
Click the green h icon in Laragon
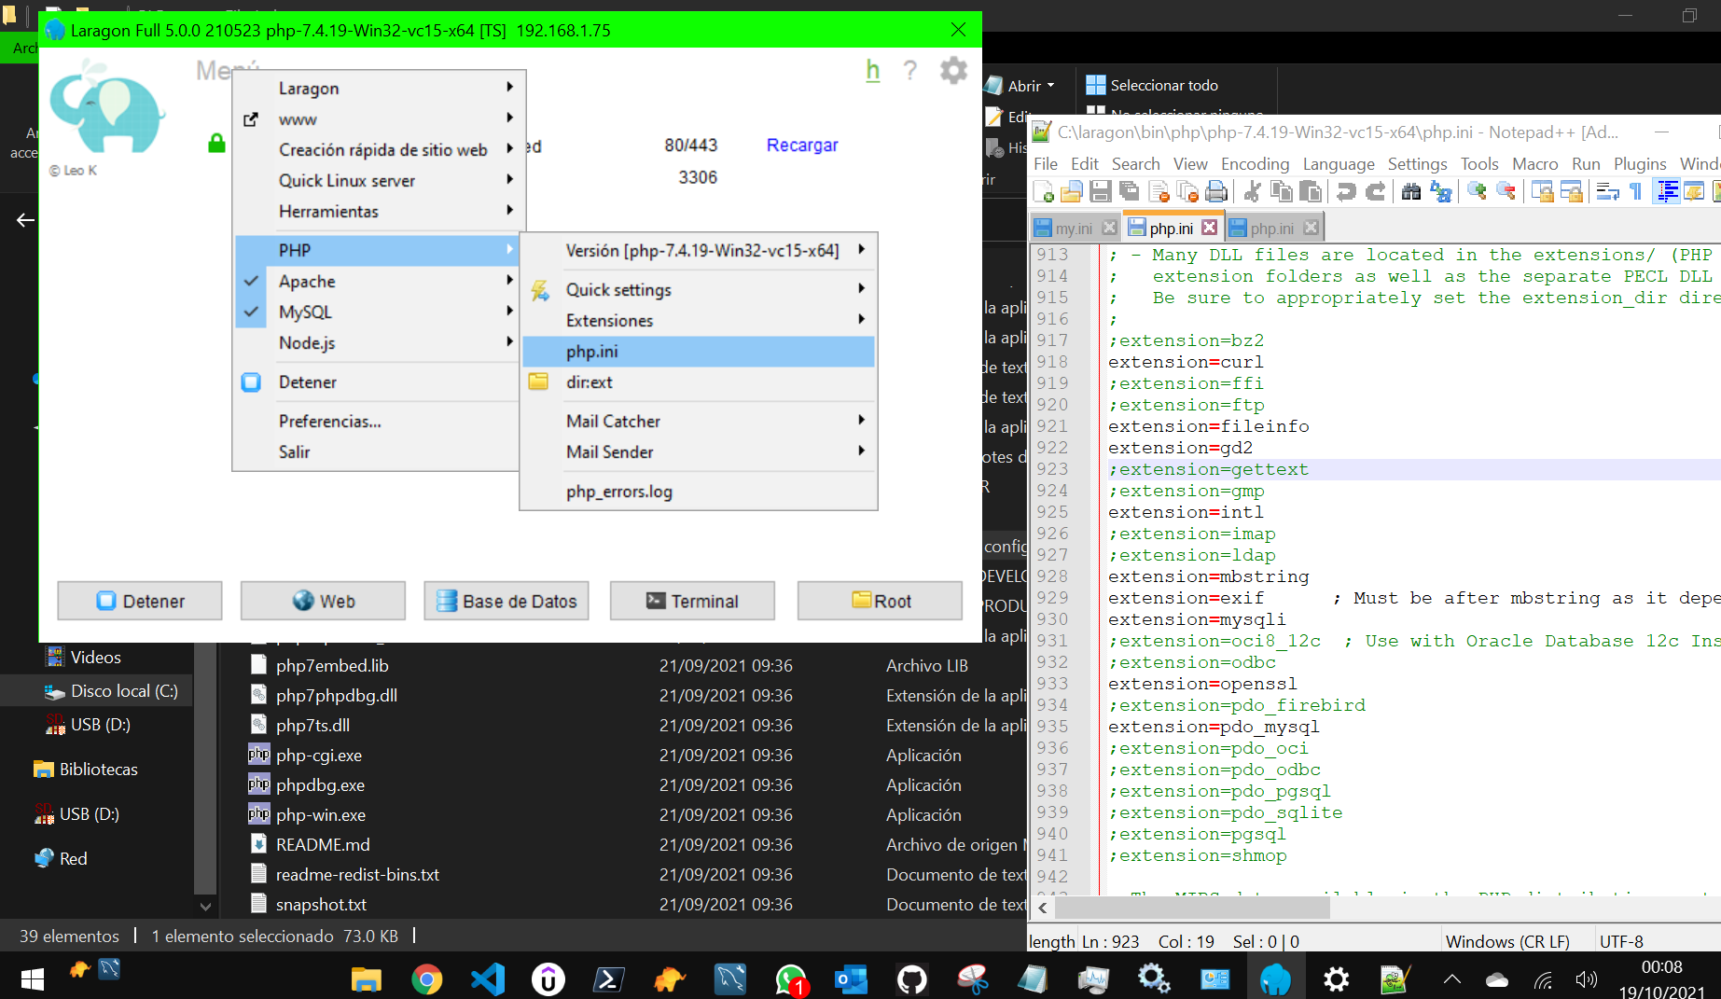873,71
